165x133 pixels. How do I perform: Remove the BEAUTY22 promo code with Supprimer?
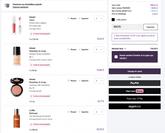pyautogui.click(x=150, y=27)
